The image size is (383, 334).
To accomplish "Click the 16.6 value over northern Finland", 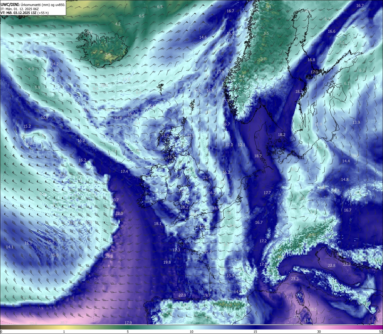I will pos(332,31).
